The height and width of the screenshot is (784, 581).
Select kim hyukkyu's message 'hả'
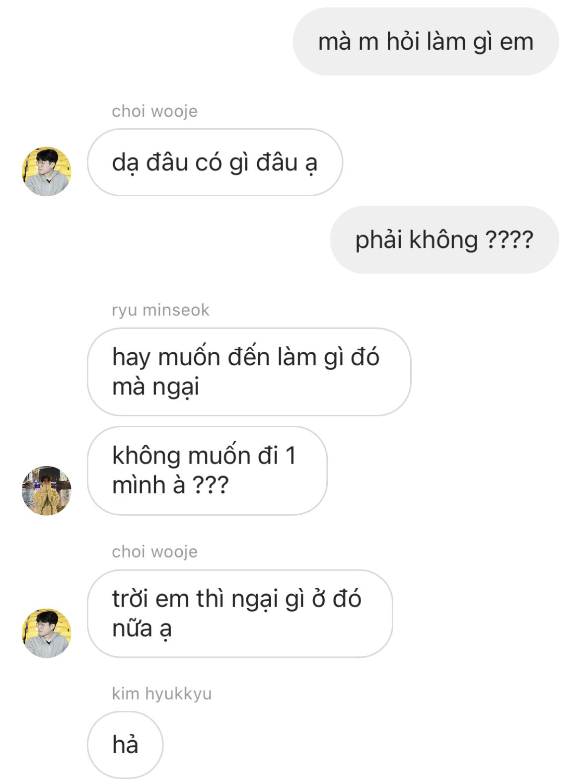[x=125, y=745]
